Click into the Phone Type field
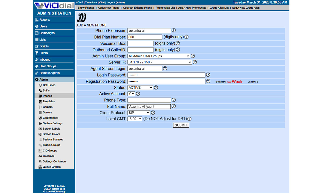 point(149,100)
